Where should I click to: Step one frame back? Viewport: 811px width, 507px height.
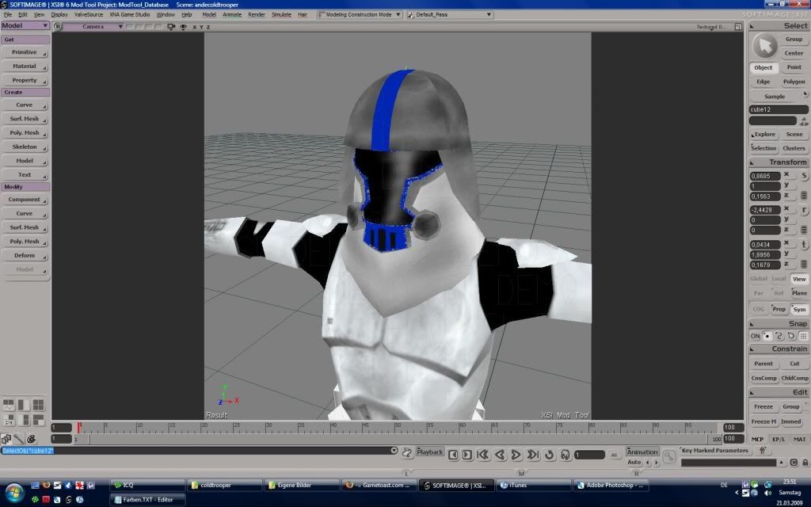(453, 455)
